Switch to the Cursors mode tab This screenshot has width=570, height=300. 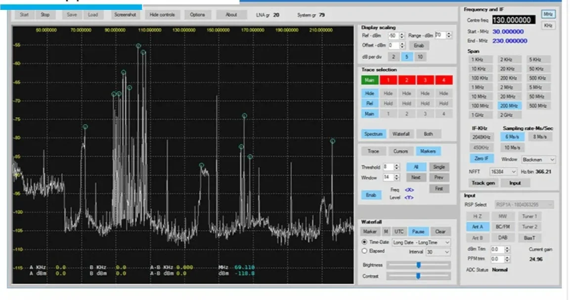[x=400, y=151]
